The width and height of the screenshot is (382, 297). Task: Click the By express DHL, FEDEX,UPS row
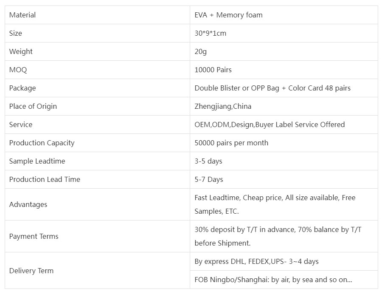coord(284,261)
